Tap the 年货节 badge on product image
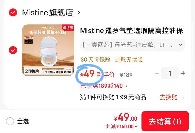195x133 pixels. click(68, 28)
